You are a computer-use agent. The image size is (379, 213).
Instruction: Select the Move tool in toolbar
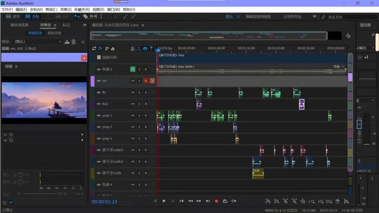(77, 16)
